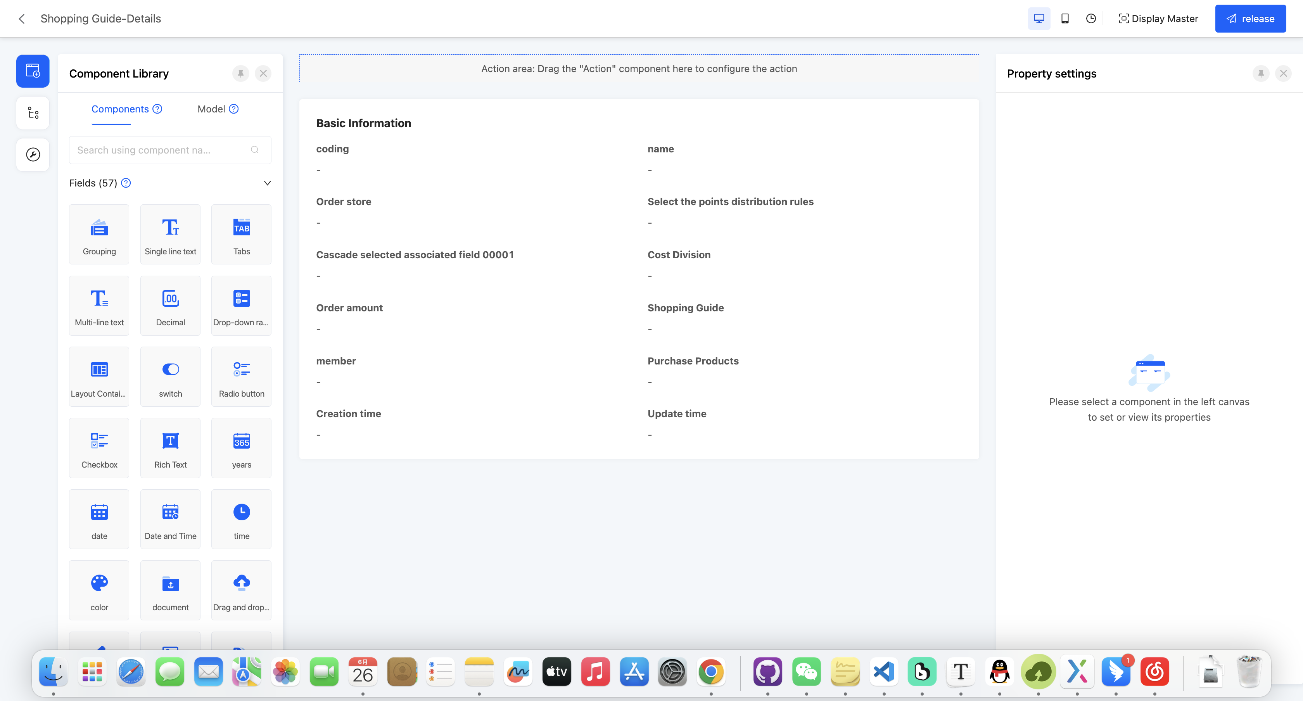Switch to desktop preview mode
The image size is (1303, 701).
point(1039,18)
